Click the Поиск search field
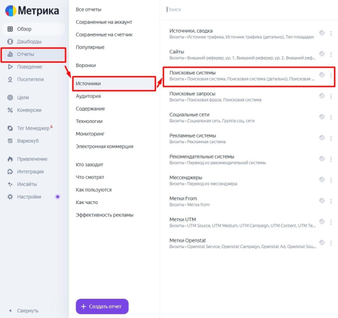The height and width of the screenshot is (318, 338). pyautogui.click(x=248, y=10)
